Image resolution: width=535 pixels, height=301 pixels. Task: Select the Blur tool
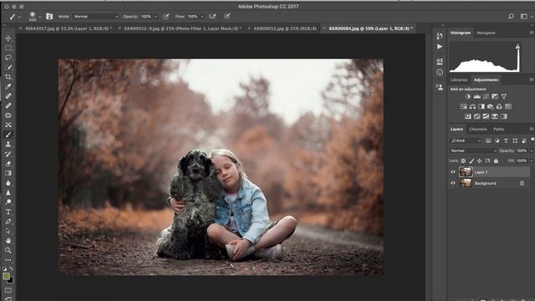coord(8,183)
